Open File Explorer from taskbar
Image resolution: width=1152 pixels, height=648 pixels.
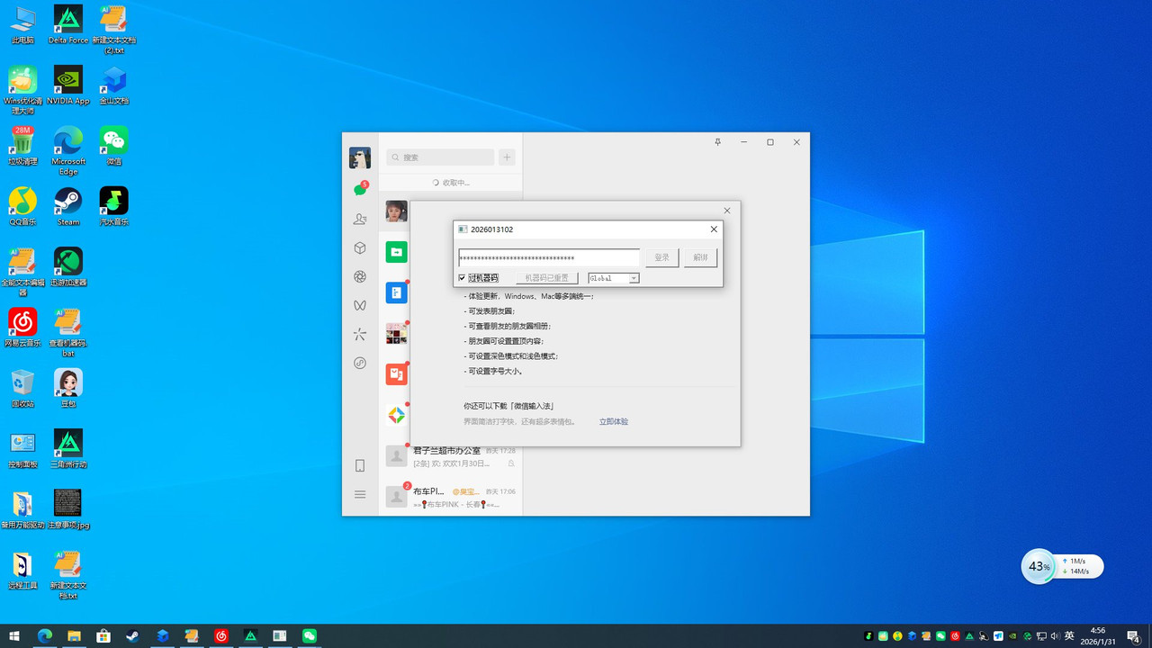click(x=74, y=635)
